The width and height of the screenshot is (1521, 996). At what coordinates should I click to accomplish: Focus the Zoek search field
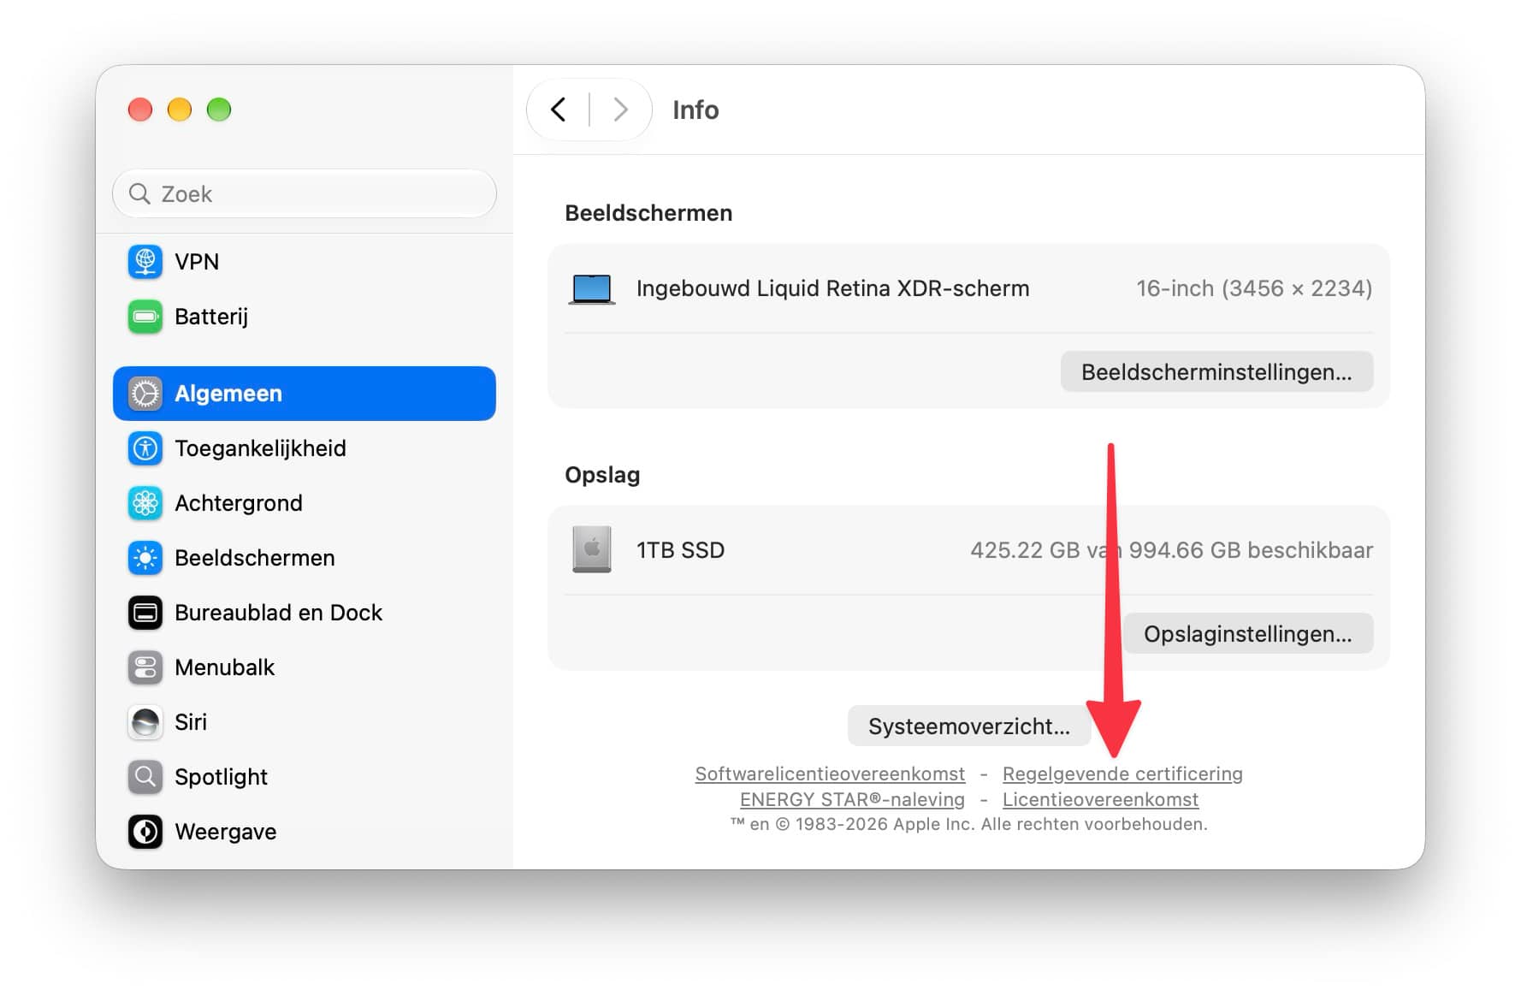(x=305, y=194)
